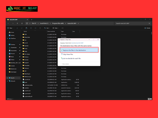The image size is (158, 118).
Task: Choose Skip these files
Action: tap(67, 54)
